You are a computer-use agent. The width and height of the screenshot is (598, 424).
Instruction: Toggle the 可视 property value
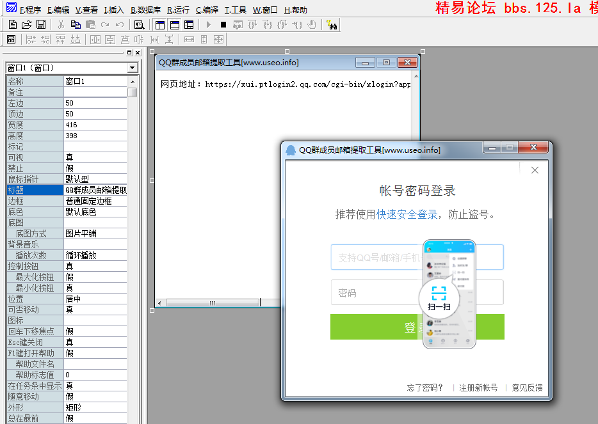click(95, 157)
